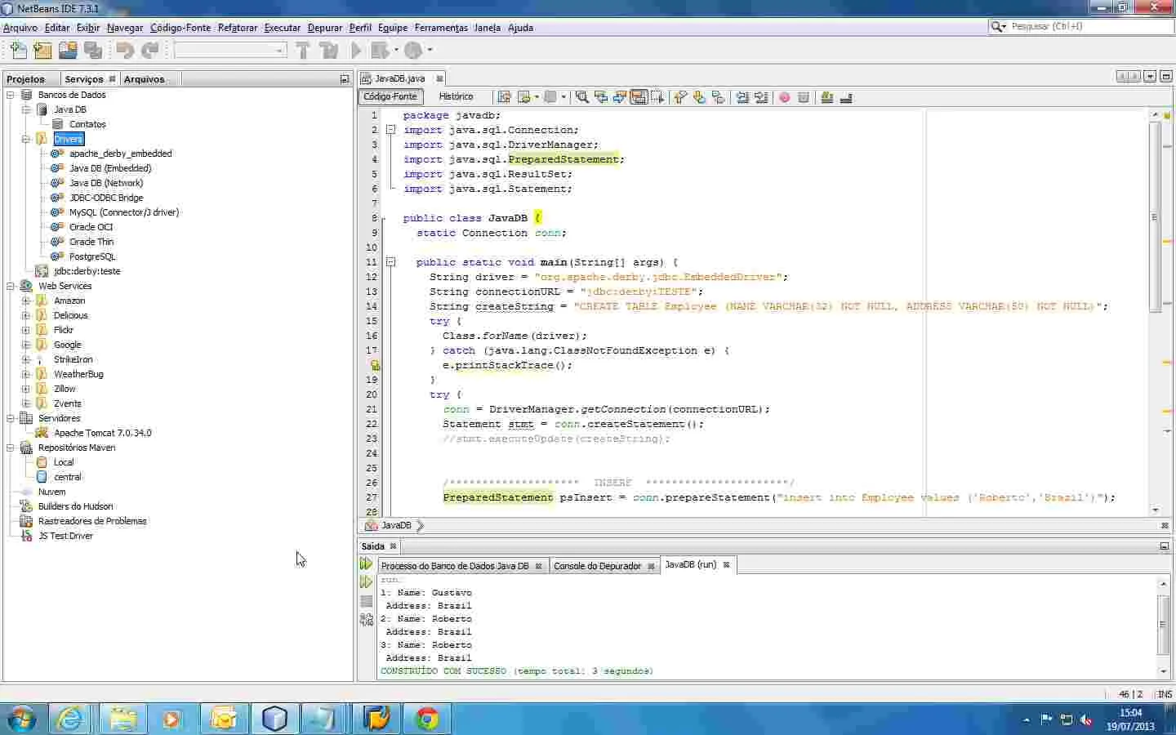Toggle the highlighted search-results button in editor toolbar
The width and height of the screenshot is (1176, 735).
[x=639, y=97]
